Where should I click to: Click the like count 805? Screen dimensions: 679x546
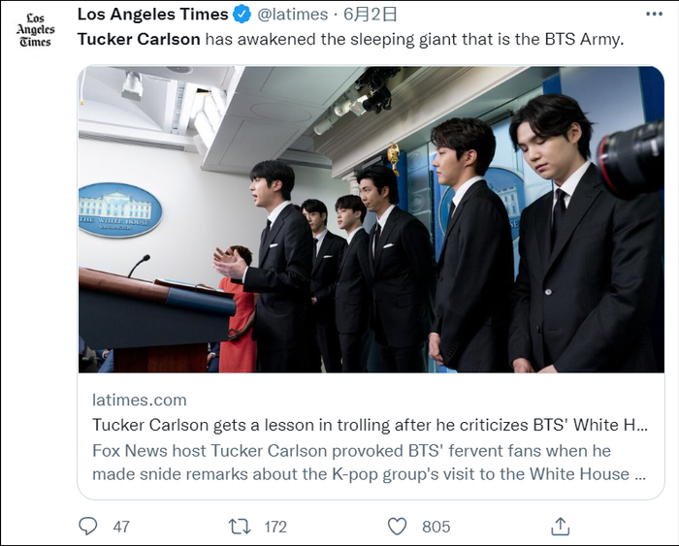[x=436, y=526]
